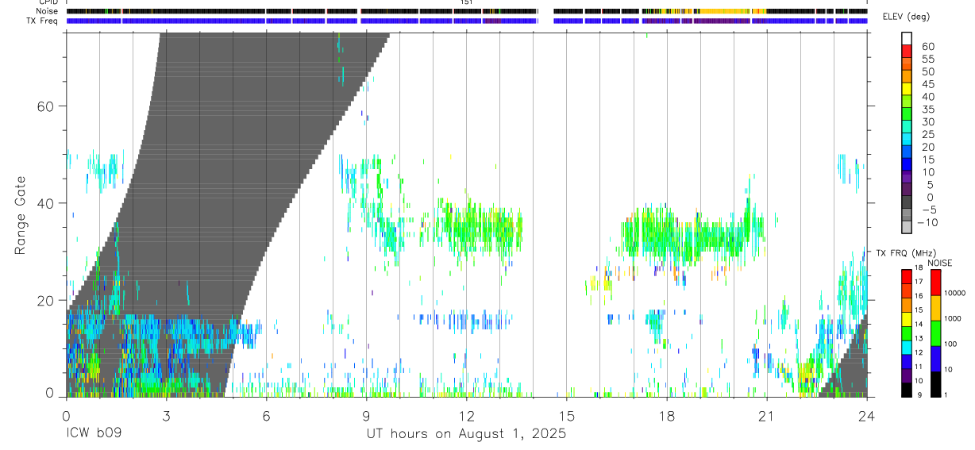975x450 pixels.
Task: Click the '−10' value on ELEV scale
Action: point(927,223)
